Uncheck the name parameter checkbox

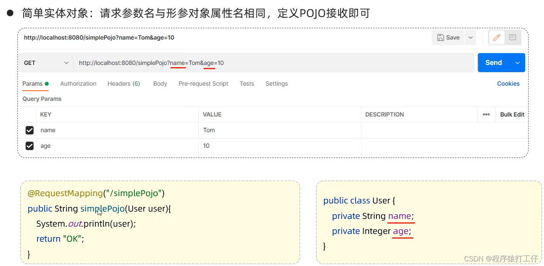click(29, 130)
